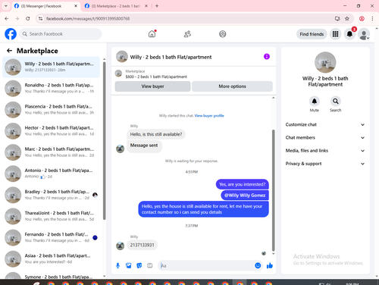Click the @Willy Willy Gomez mention message
379x285 pixels.
tap(245, 196)
